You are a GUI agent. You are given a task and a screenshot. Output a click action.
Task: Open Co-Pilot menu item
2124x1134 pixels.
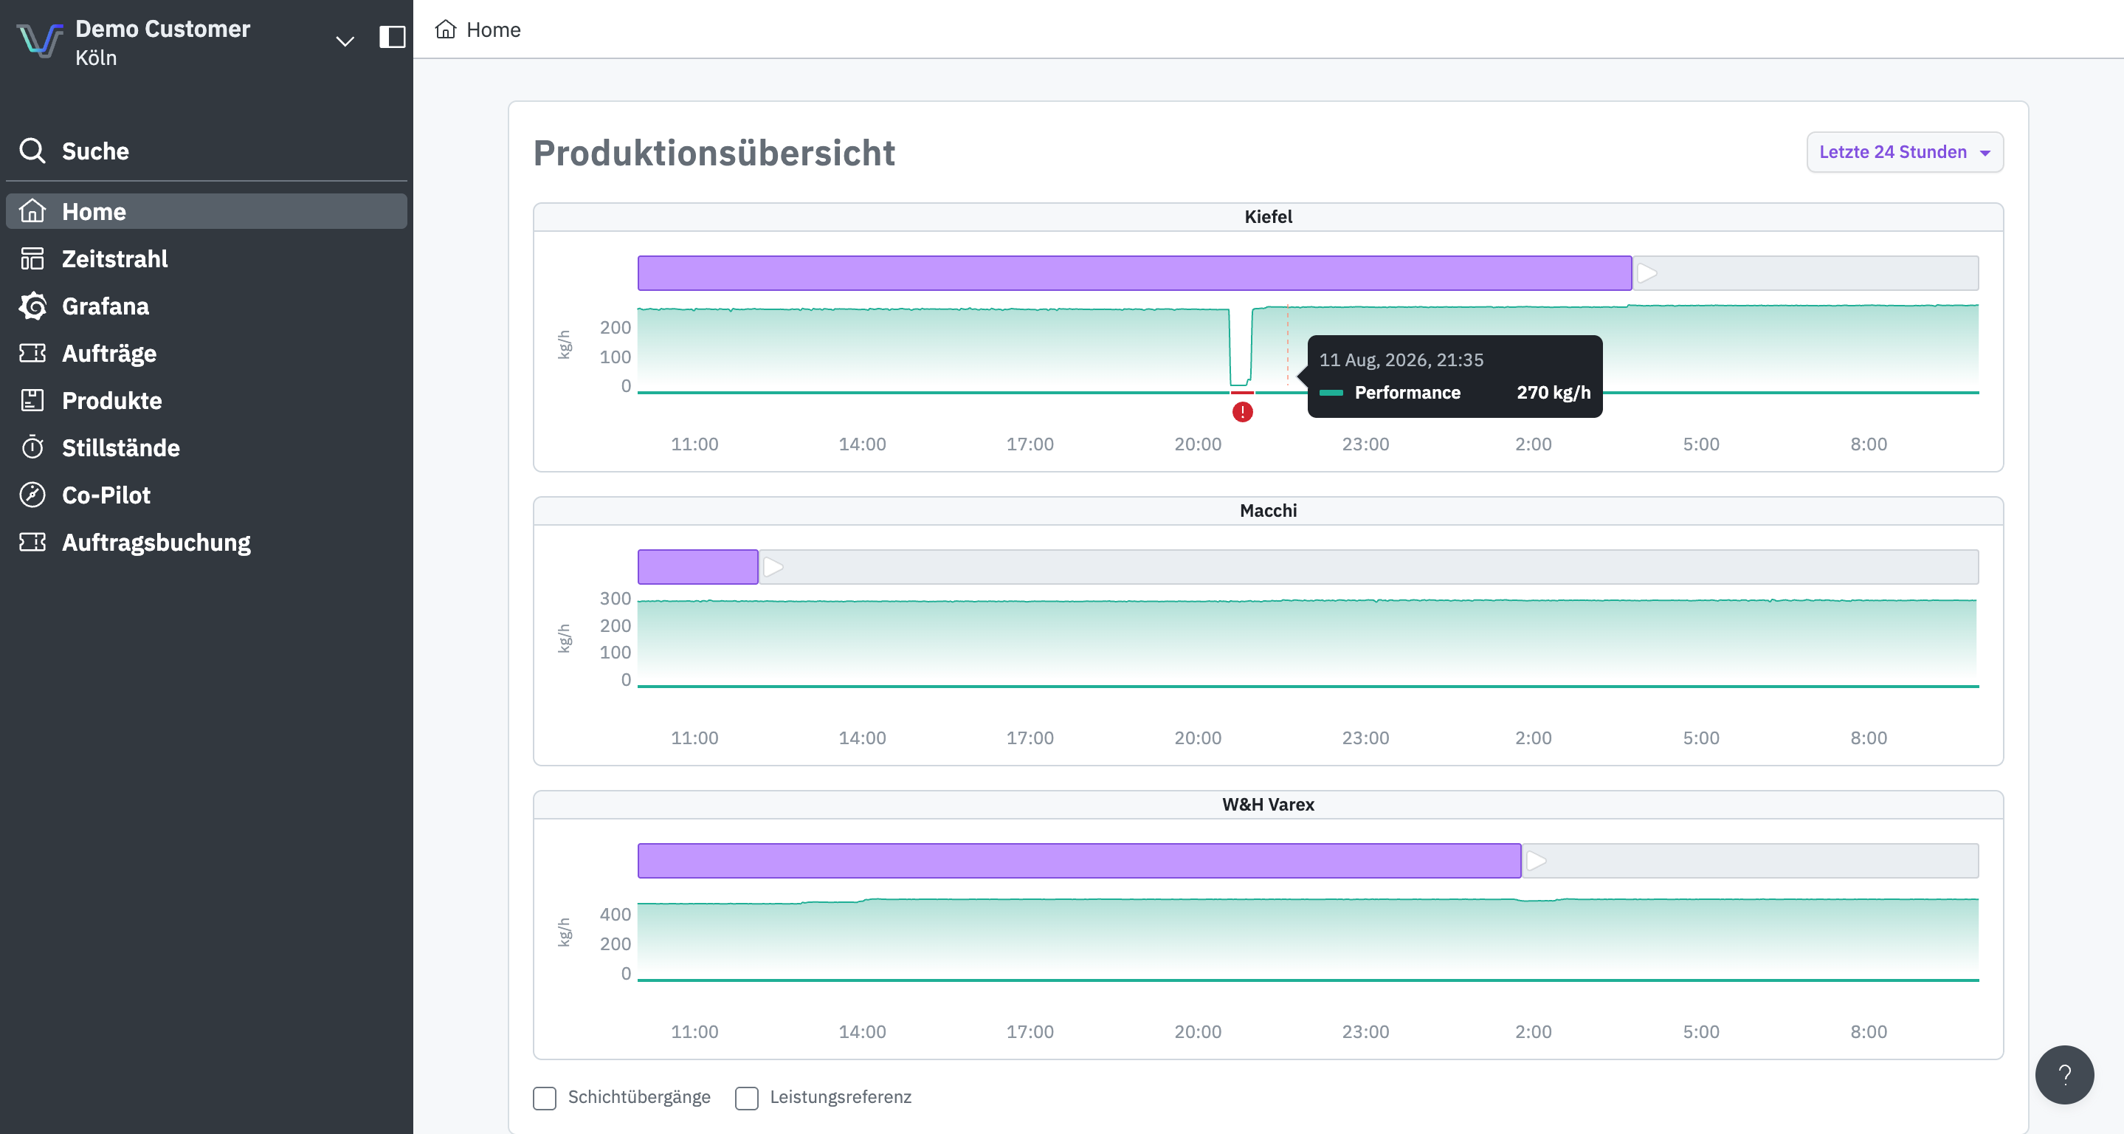206,495
